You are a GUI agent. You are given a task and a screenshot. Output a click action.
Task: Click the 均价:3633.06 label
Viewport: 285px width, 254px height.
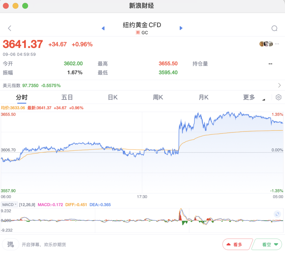pyautogui.click(x=13, y=108)
